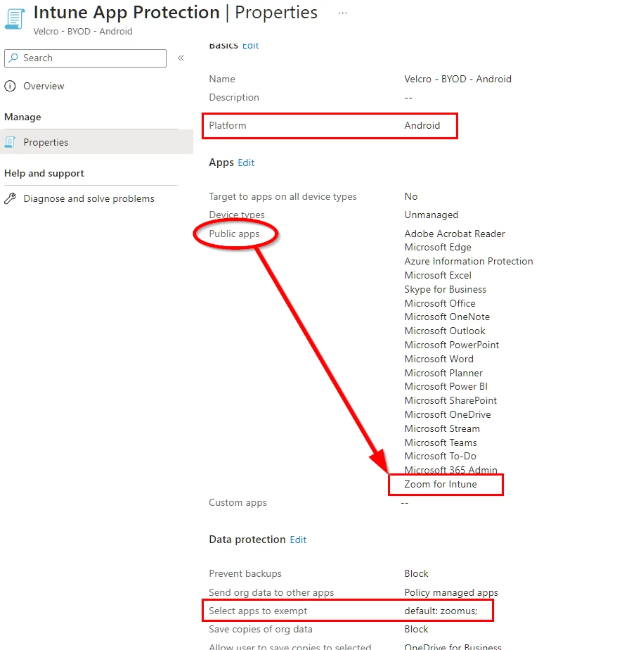The width and height of the screenshot is (636, 650).
Task: Click the Platform value Android
Action: 422,126
